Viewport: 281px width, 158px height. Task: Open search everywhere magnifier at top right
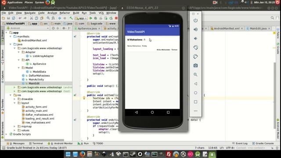(x=272, y=18)
